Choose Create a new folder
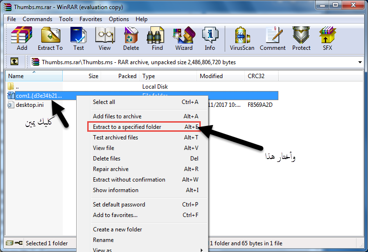This screenshot has width=368, height=252. pos(146,229)
